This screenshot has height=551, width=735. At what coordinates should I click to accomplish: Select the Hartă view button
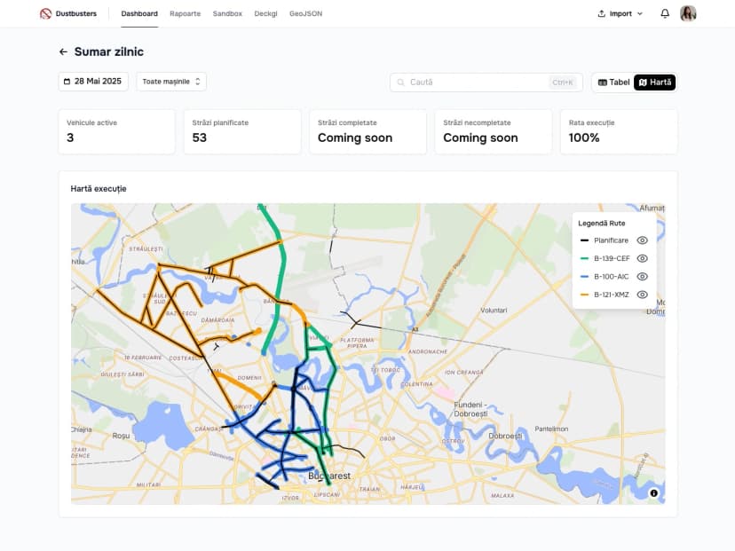click(655, 82)
